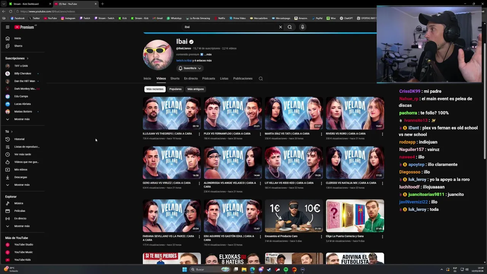Image resolution: width=487 pixels, height=274 pixels.
Task: Open y 4 enlaces más links
Action: 202,61
